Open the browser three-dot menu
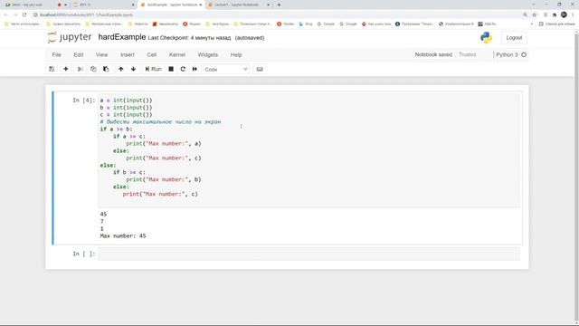The width and height of the screenshot is (579, 326). tap(573, 14)
